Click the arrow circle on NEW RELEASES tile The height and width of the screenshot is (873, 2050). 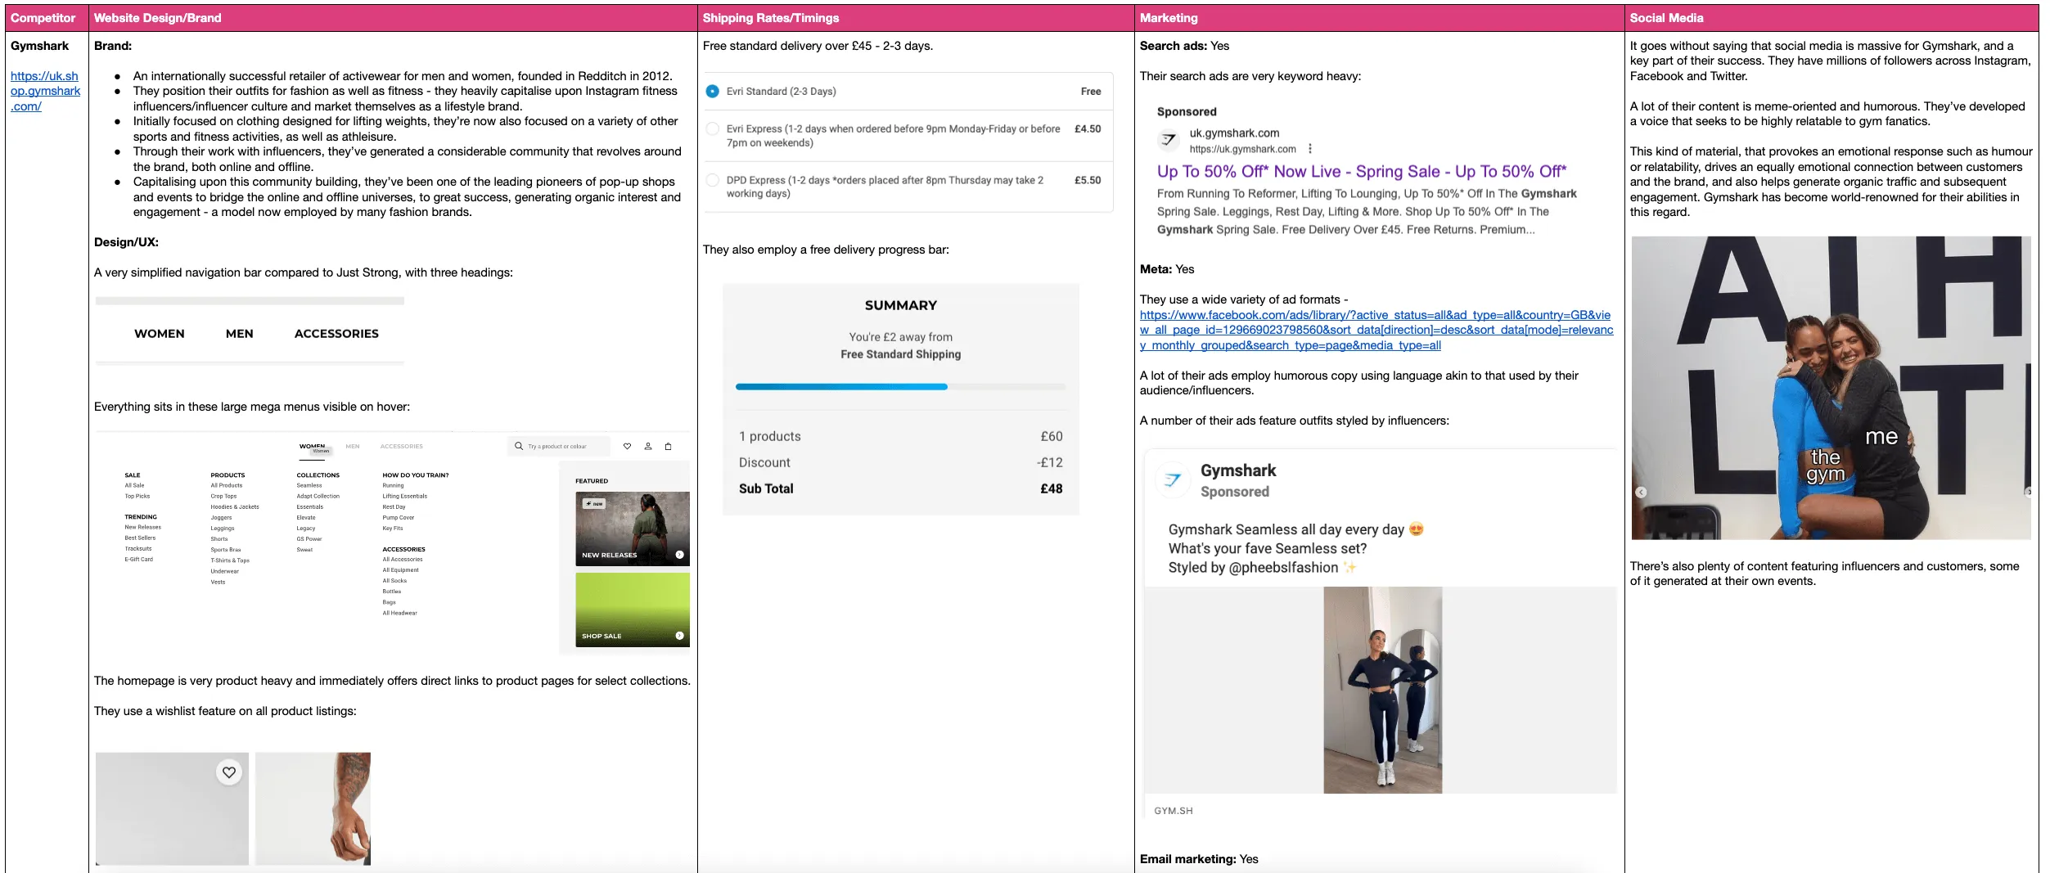(679, 555)
